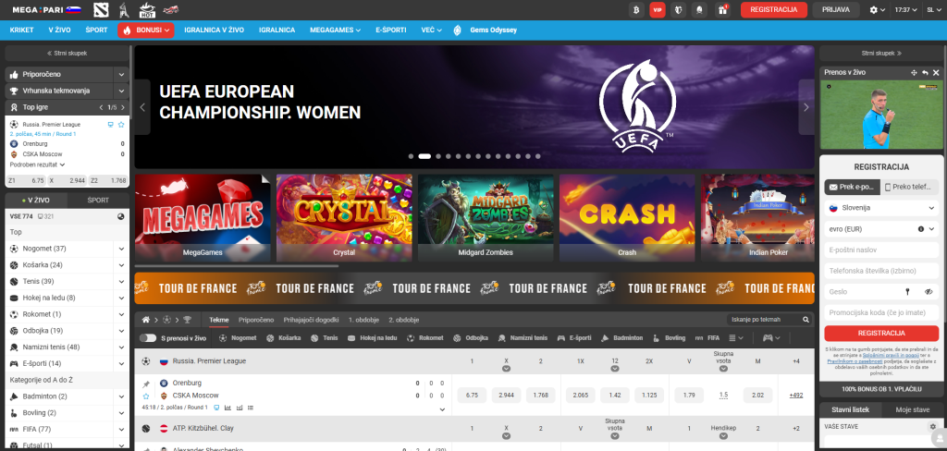947x451 pixels.
Task: Open the SL language dropdown
Action: [932, 9]
